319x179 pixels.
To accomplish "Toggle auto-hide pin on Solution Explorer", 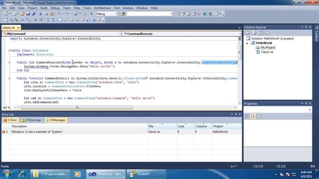I will [x=306, y=27].
